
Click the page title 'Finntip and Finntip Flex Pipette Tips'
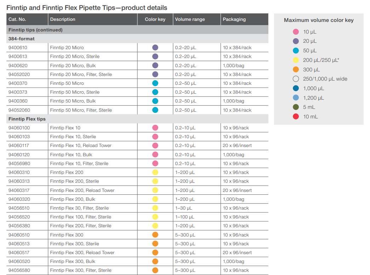pyautogui.click(x=61, y=8)
